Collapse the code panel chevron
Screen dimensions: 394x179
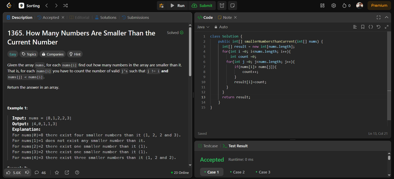(386, 17)
